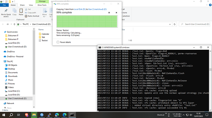Open User (\\nextcloud) (Z:) link in copy dialog
Screen dimensions: 212x118
point(97,9)
